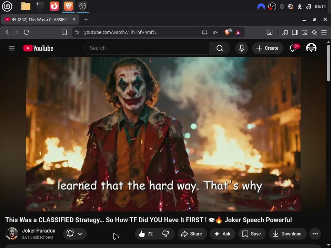Viewport: 331px width, 248px height.
Task: Open YouTube notifications bell
Action: click(x=293, y=48)
